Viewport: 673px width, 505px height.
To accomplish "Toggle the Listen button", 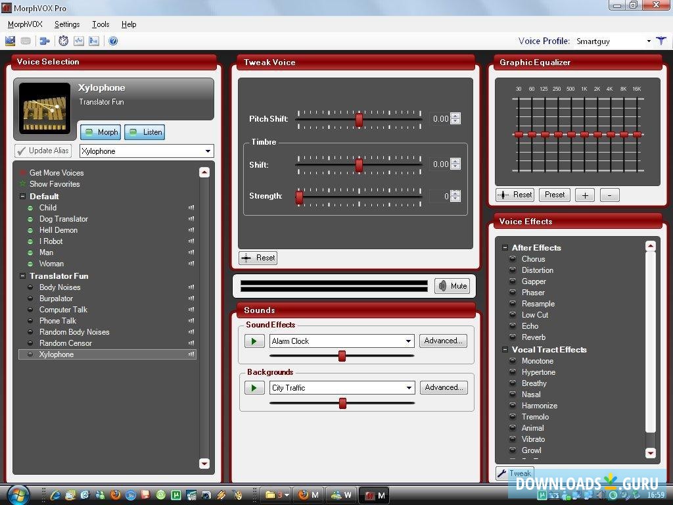I will point(145,132).
